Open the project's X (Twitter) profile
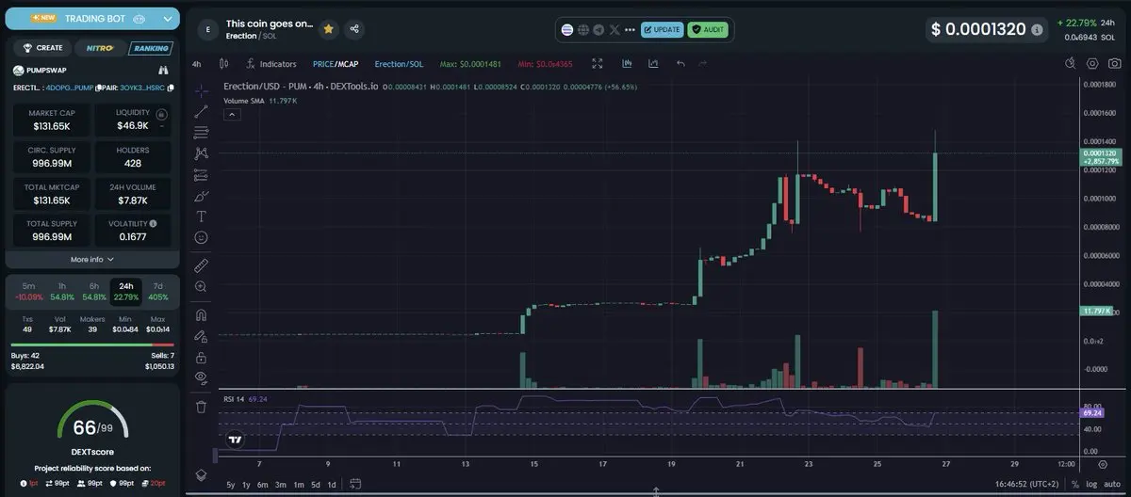The height and width of the screenshot is (497, 1131). click(615, 30)
